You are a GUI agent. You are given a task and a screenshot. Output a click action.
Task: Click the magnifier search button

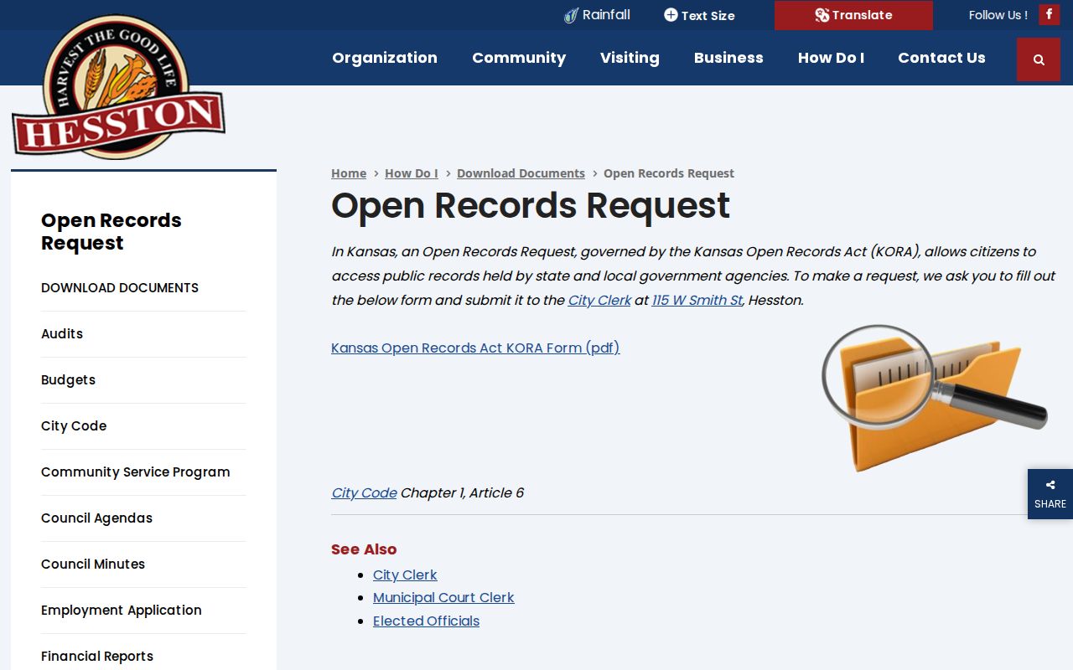pyautogui.click(x=1039, y=59)
